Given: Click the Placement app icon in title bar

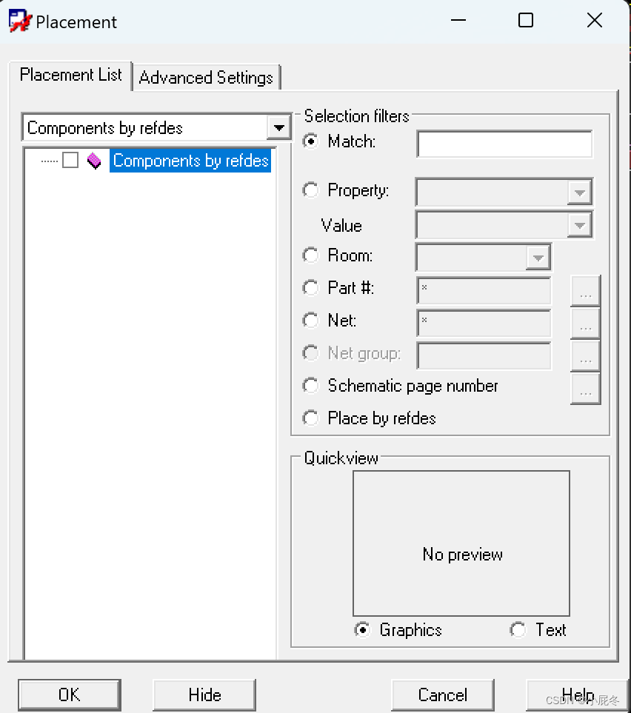Looking at the screenshot, I should (x=20, y=21).
